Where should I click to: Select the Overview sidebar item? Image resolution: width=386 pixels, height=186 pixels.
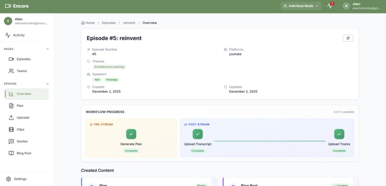pyautogui.click(x=27, y=94)
